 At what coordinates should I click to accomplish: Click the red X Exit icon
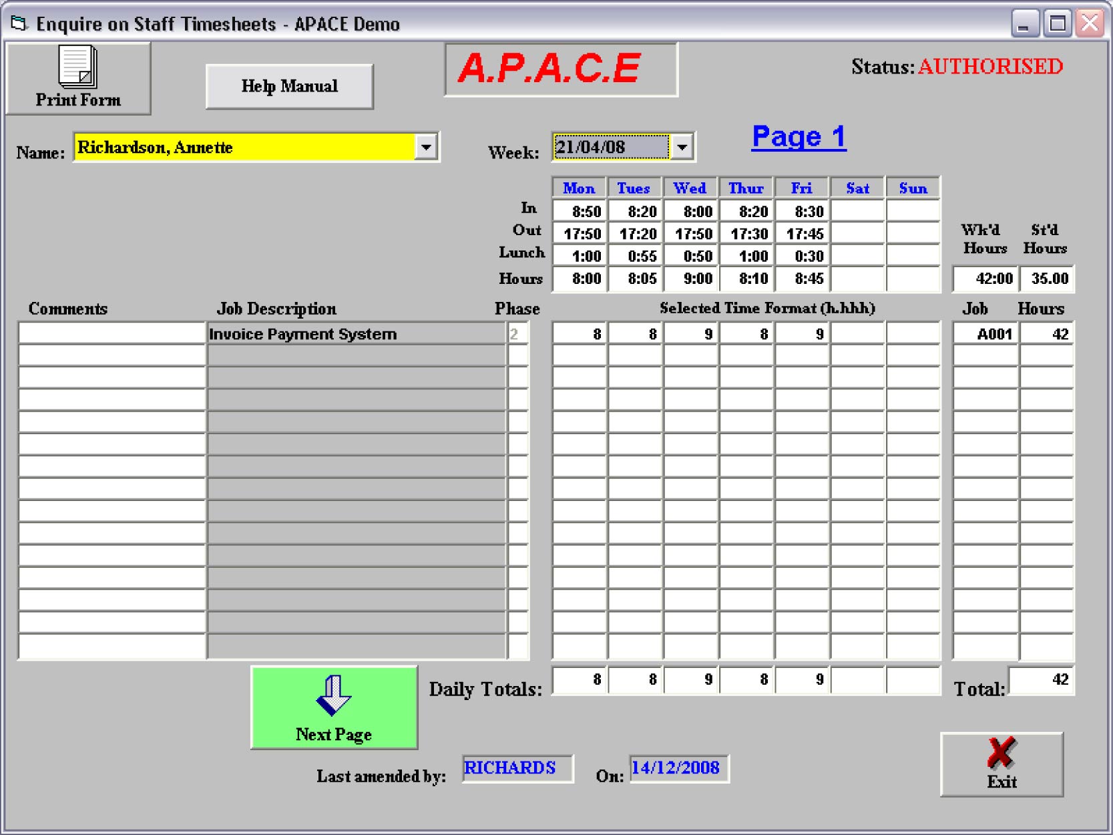click(1001, 754)
